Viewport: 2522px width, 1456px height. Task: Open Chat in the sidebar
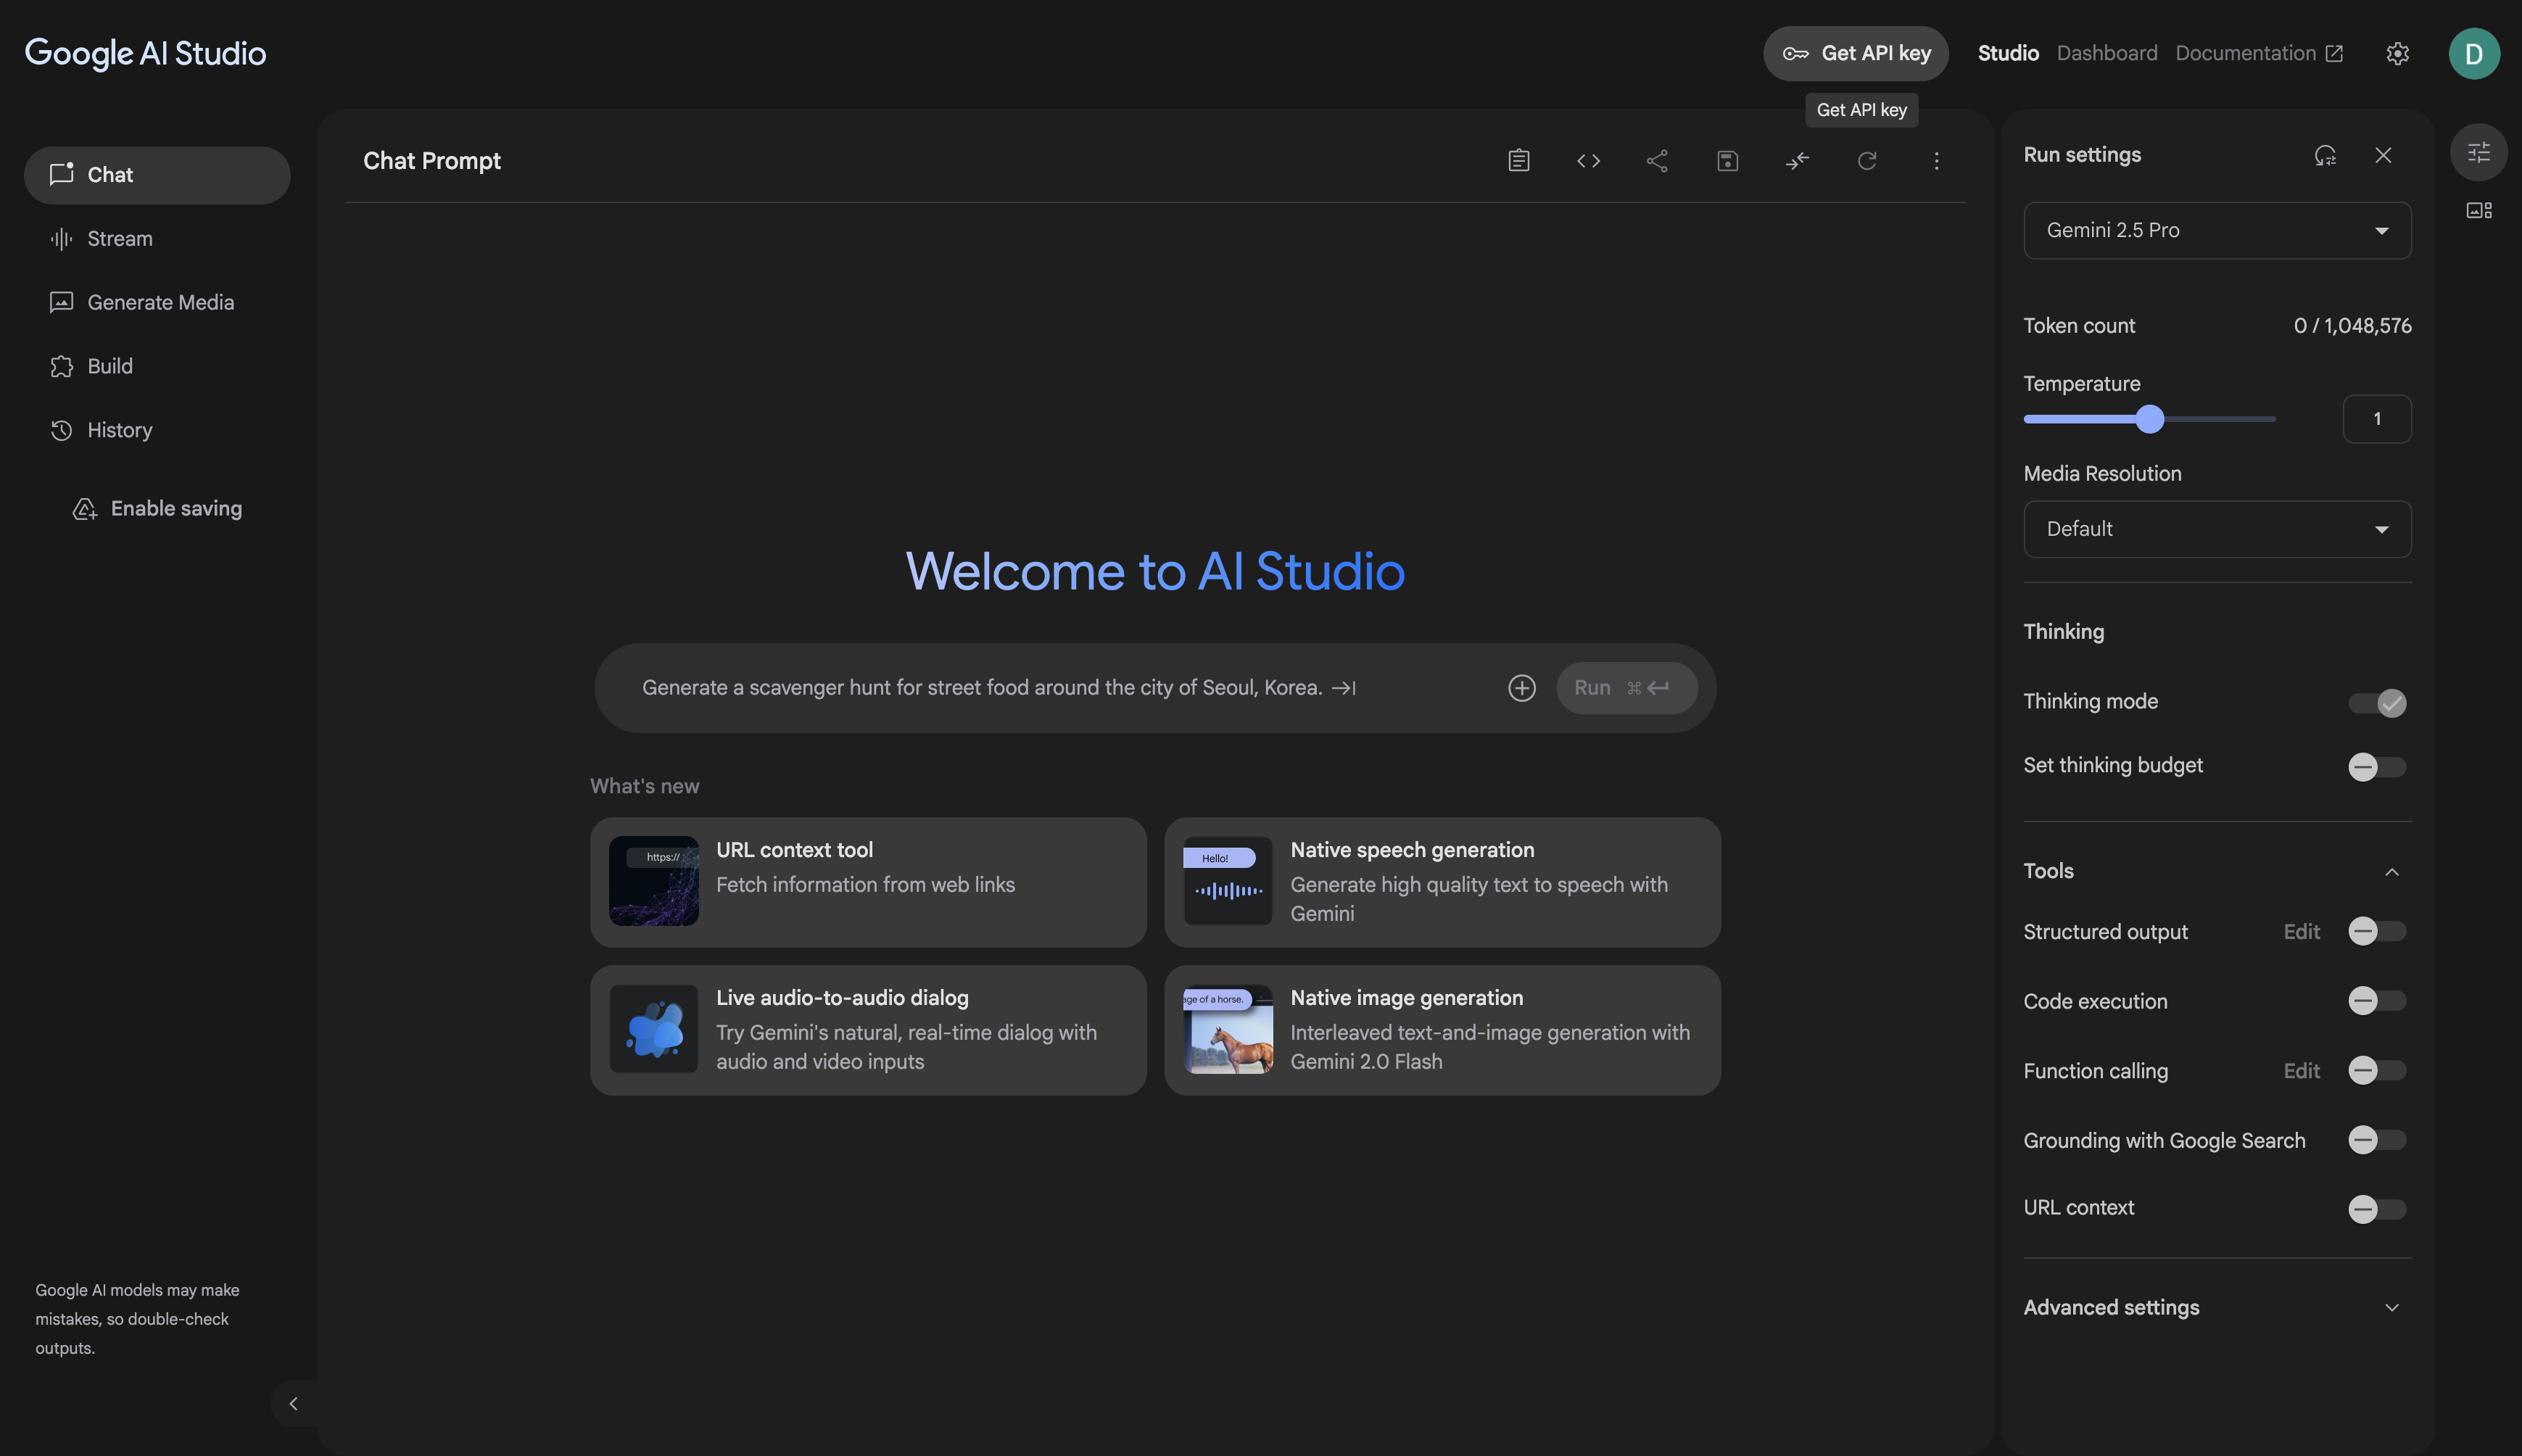[x=157, y=175]
